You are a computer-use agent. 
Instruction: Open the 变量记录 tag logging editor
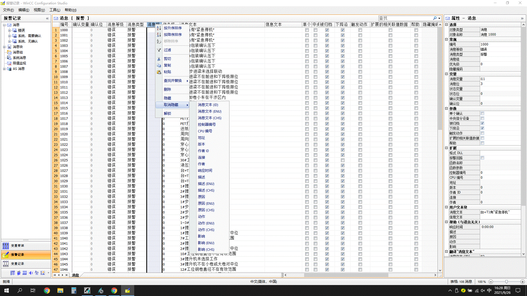tap(18, 264)
